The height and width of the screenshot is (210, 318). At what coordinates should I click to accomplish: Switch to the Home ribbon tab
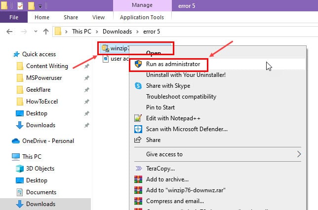[42, 17]
